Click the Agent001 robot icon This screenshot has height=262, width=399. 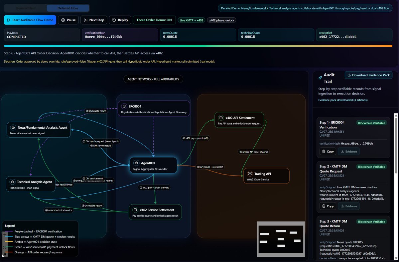(136, 163)
